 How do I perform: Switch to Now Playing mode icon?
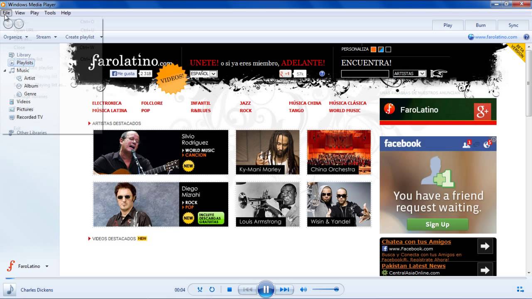tap(520, 289)
